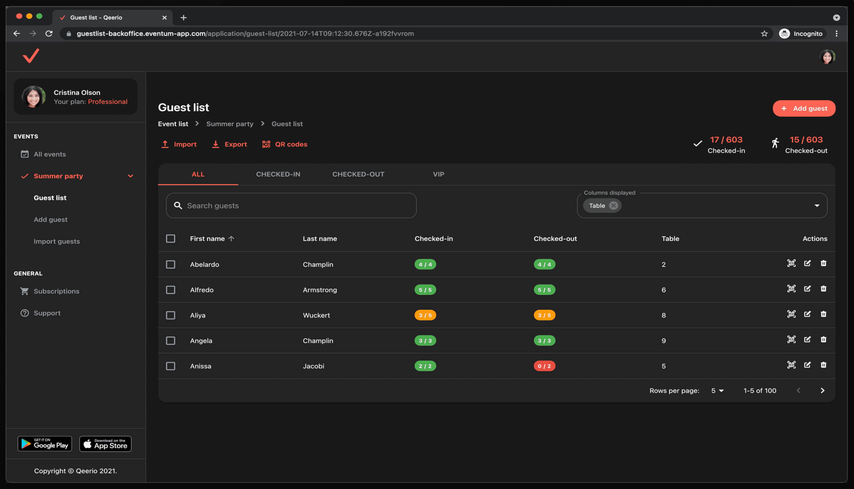Click the Import upload icon
Image resolution: width=854 pixels, height=489 pixels.
click(165, 144)
